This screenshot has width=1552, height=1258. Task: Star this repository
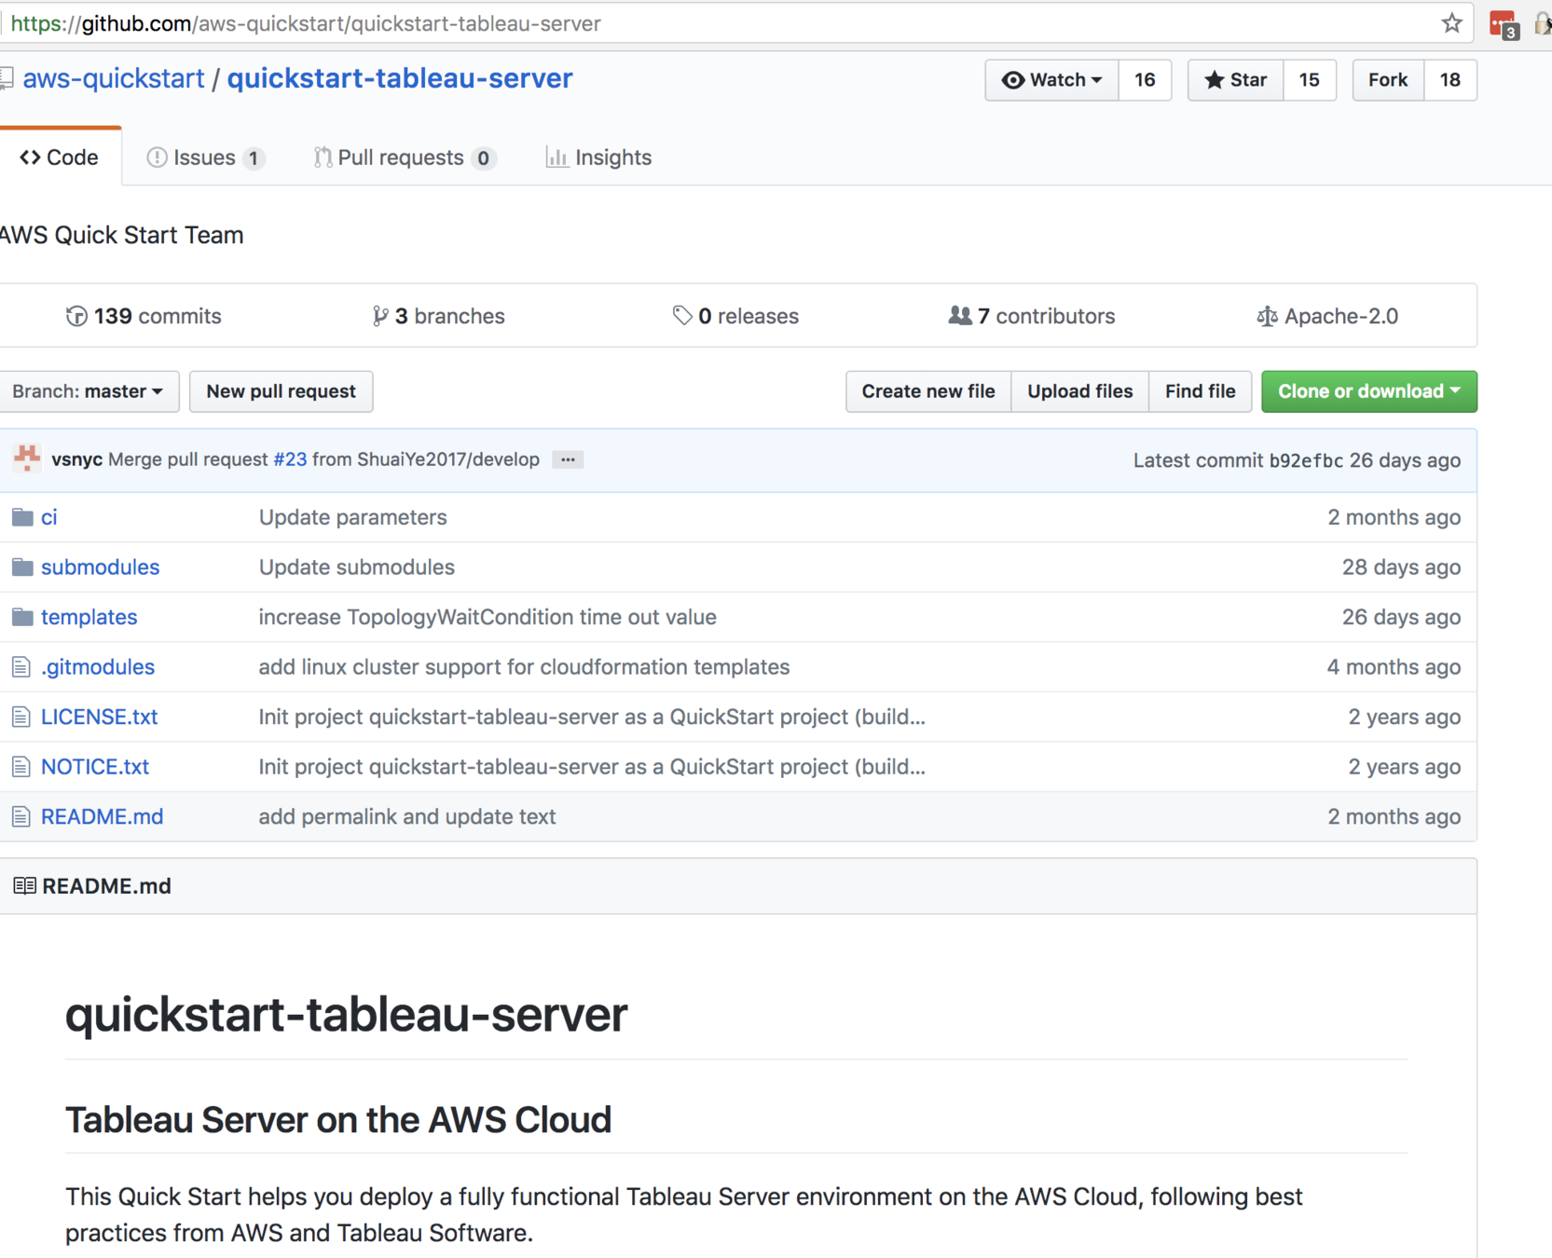click(x=1235, y=80)
